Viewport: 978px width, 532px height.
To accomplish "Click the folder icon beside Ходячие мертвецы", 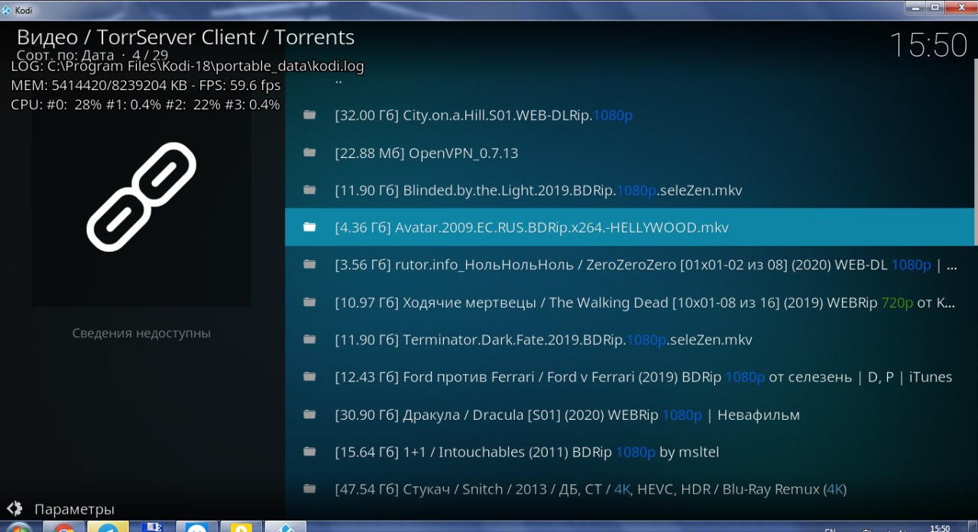I will pyautogui.click(x=309, y=302).
